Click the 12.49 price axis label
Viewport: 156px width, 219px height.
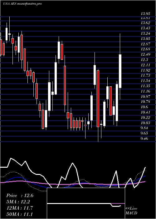click(x=145, y=54)
